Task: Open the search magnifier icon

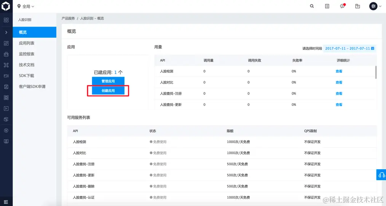Action: pyautogui.click(x=312, y=6)
